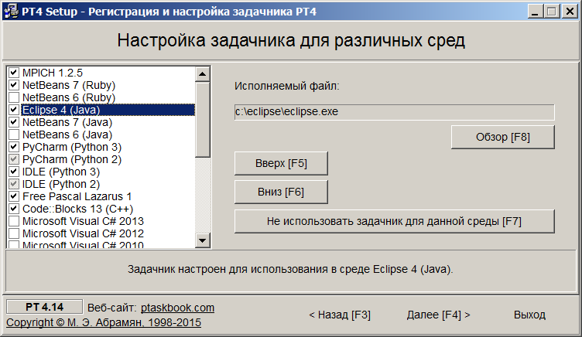Uncheck NetBeans 7 (Ruby) checkbox
582x337 pixels.
pos(14,85)
